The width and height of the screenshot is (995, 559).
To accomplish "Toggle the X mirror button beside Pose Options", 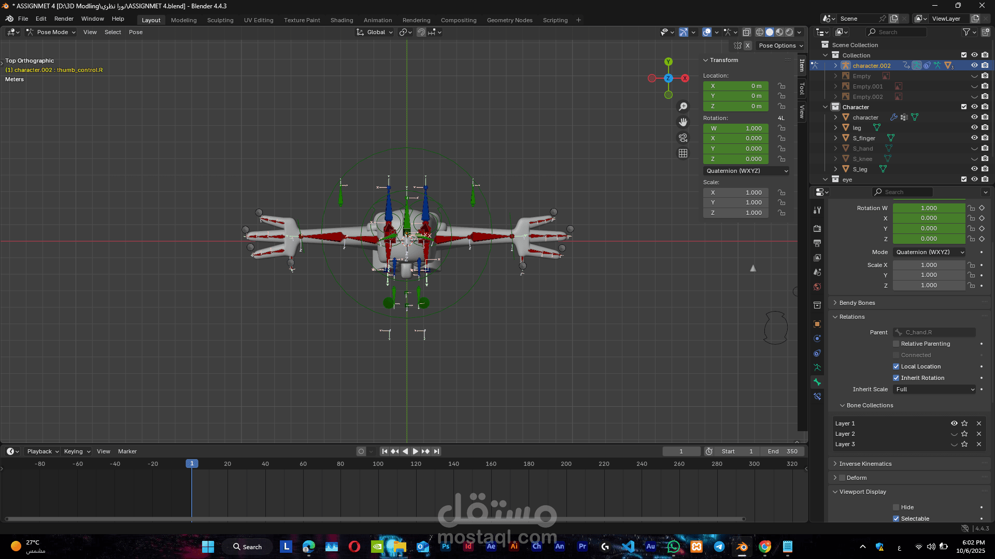I will pos(747,46).
